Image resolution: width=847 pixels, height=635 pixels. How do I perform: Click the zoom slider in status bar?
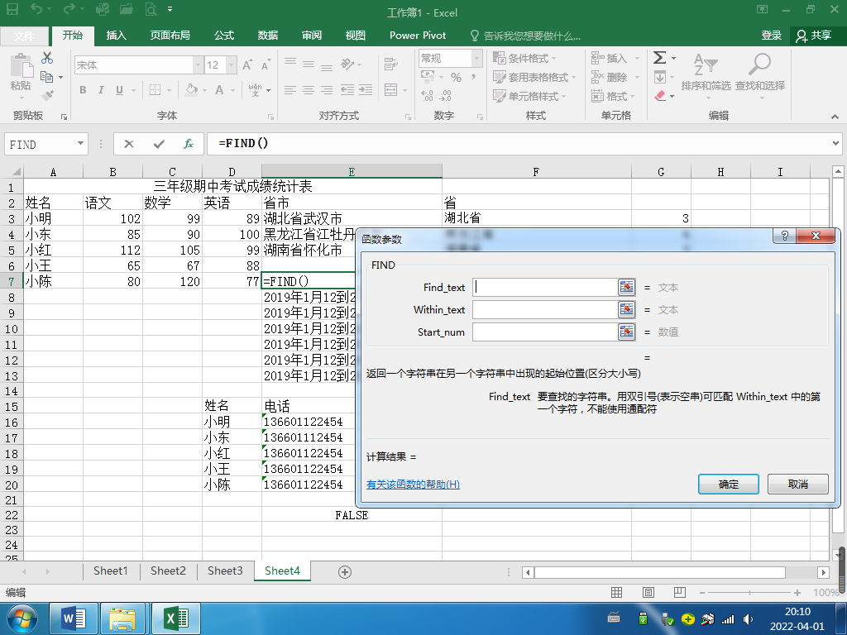click(x=749, y=592)
